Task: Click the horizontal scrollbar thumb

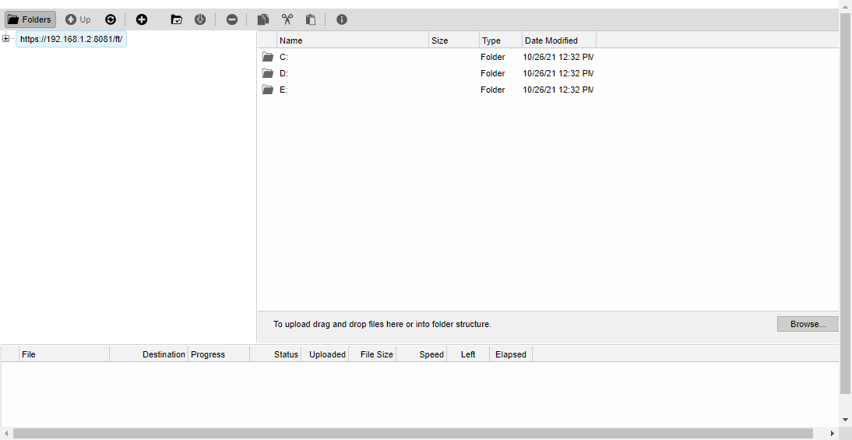Action: coord(413,434)
